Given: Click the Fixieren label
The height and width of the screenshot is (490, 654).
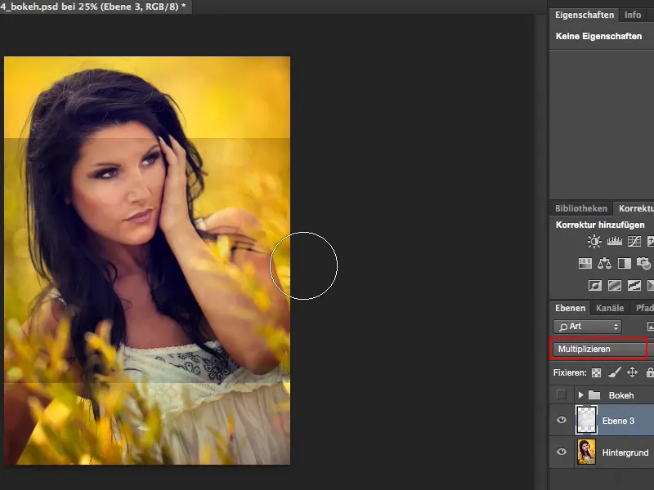Looking at the screenshot, I should coord(570,372).
